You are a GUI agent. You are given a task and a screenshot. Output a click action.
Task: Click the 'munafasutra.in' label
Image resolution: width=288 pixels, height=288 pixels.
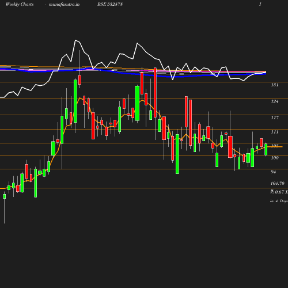click(64, 5)
